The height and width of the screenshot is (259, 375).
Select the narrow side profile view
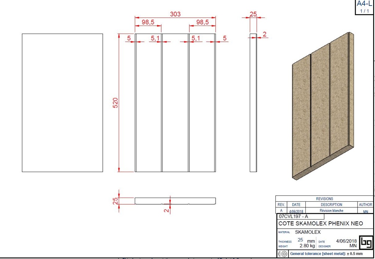[253, 103]
